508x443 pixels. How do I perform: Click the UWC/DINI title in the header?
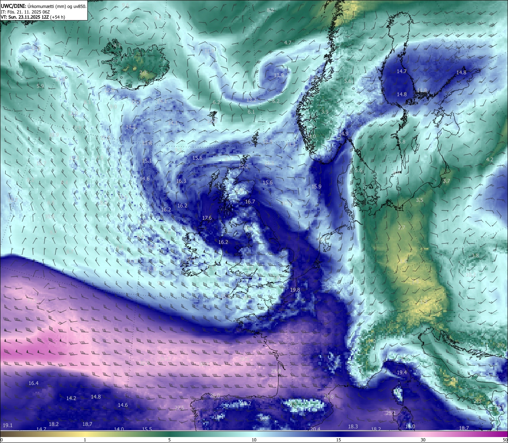tap(13, 6)
